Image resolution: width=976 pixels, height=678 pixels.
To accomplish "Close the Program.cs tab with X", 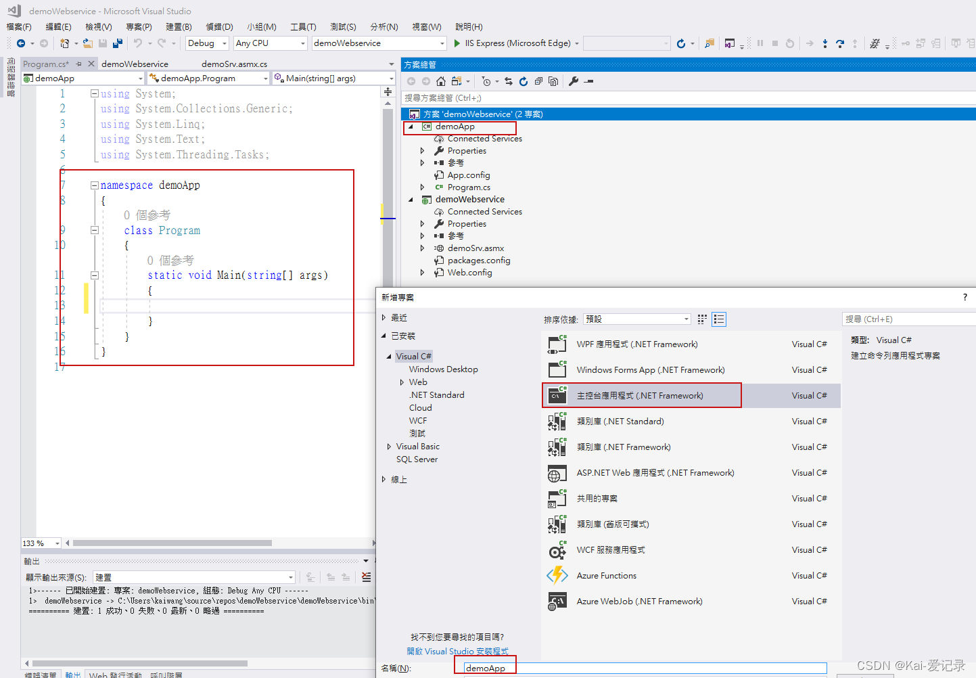I will 91,64.
